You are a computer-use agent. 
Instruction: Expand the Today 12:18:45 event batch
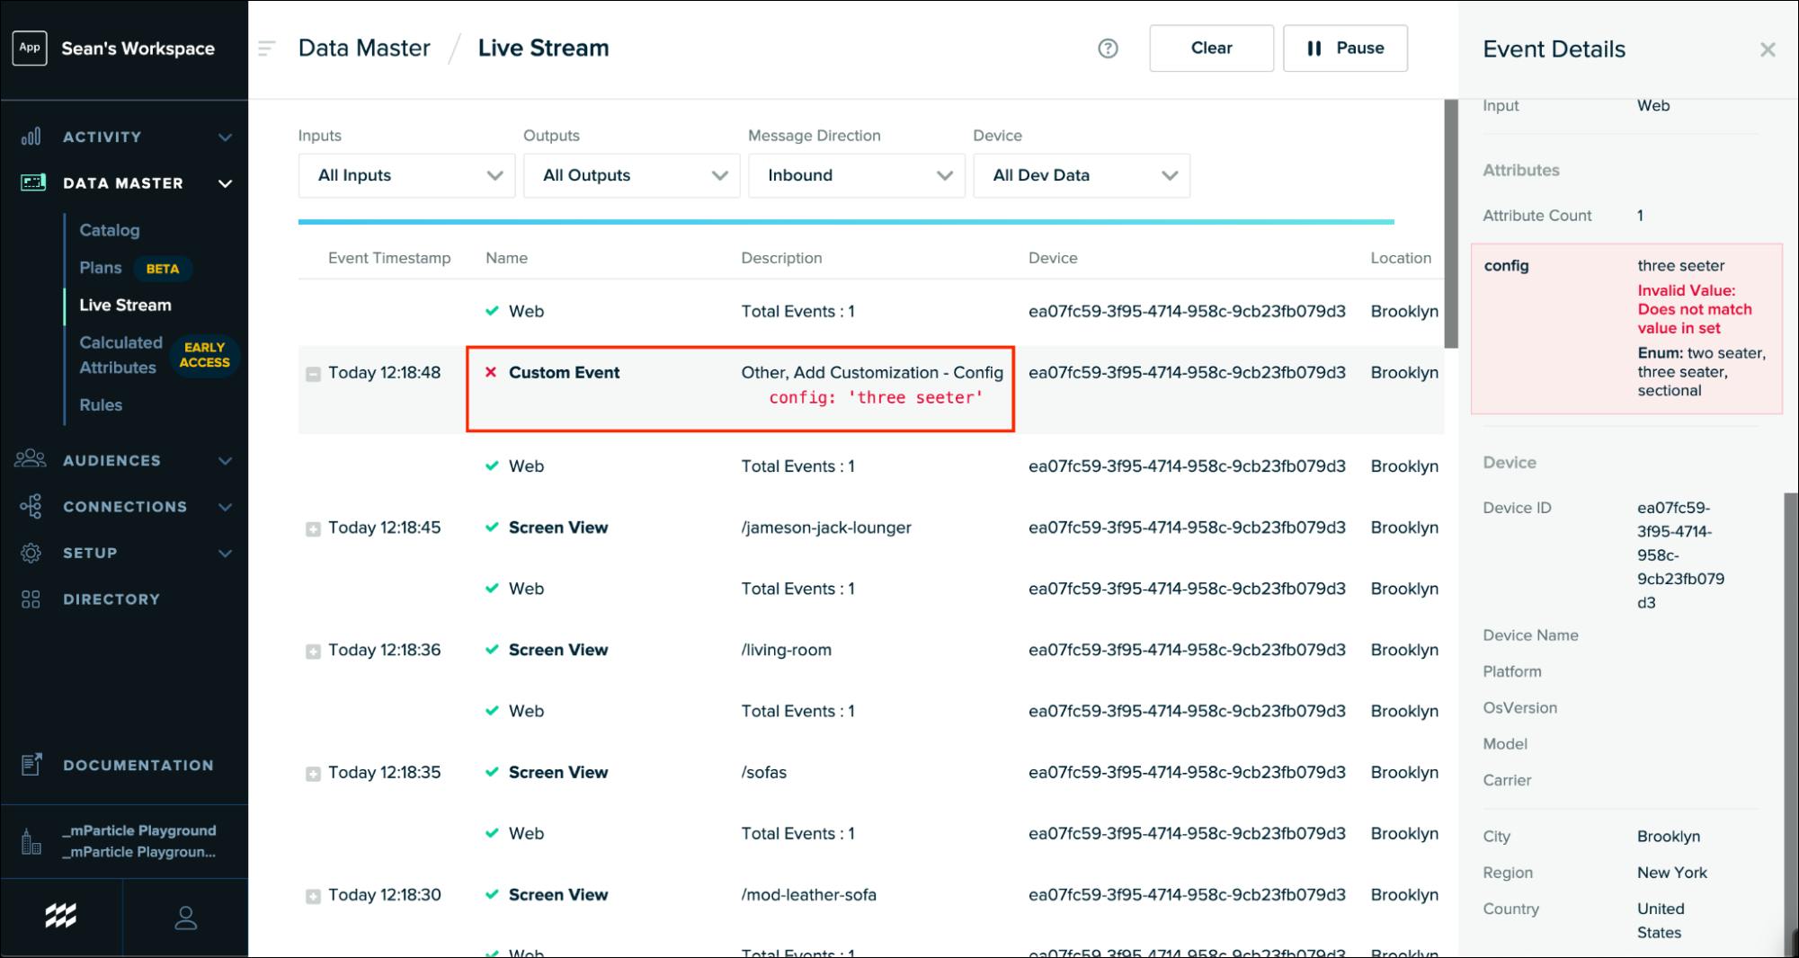(313, 529)
